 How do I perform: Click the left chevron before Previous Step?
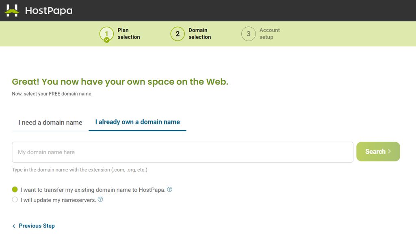tap(14, 226)
